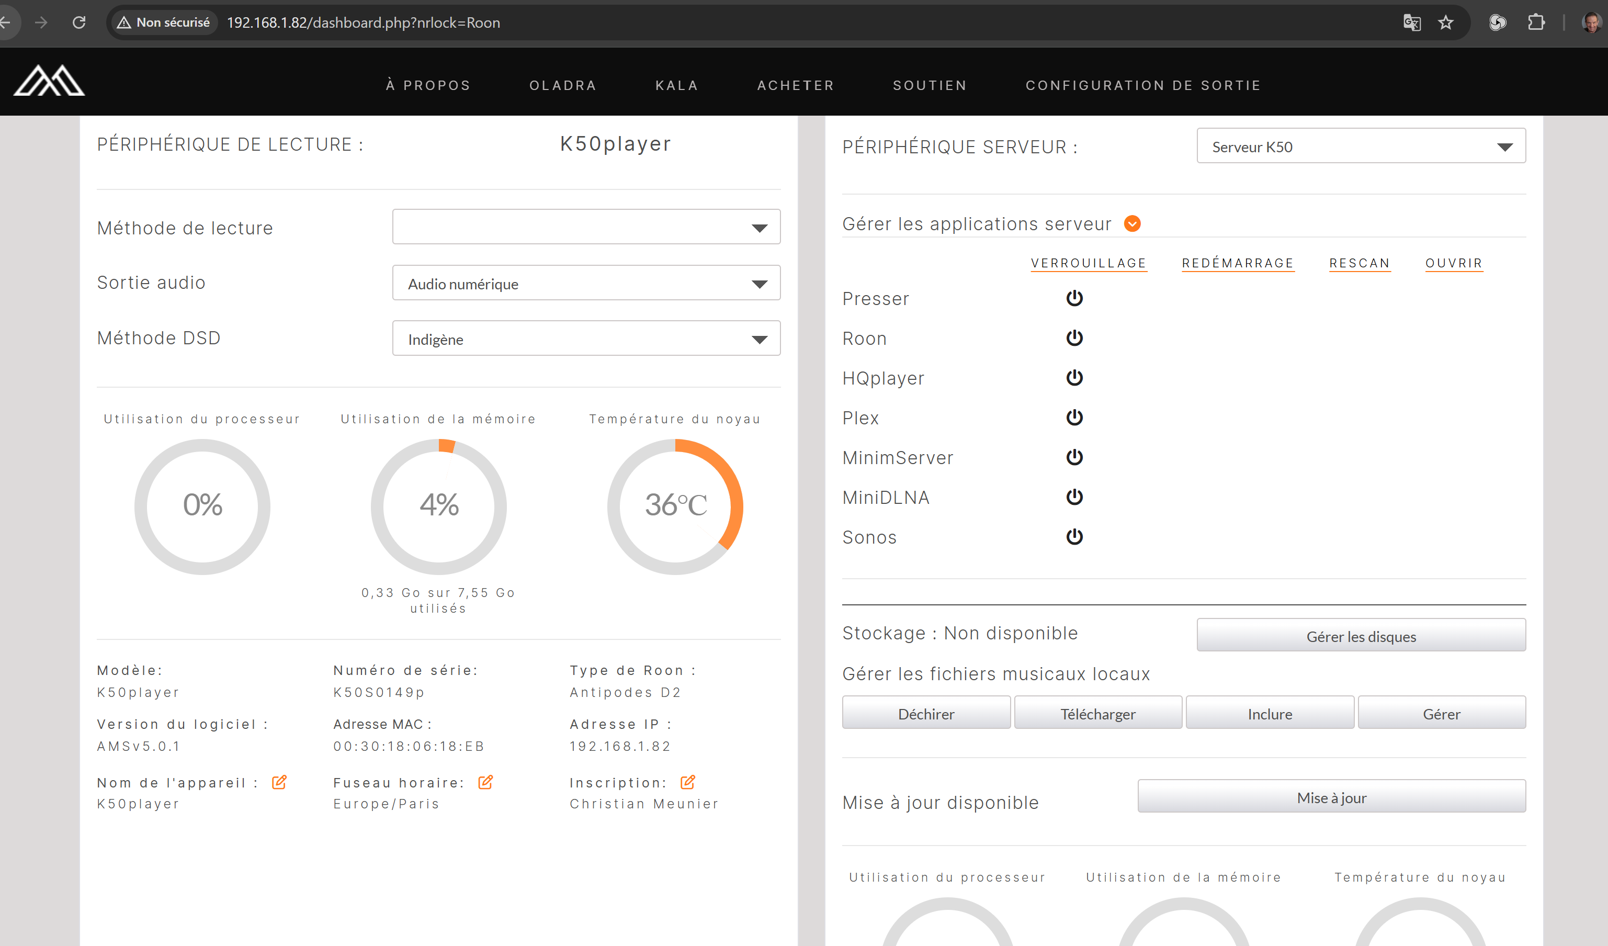Click the Christian Meunier registration value

tap(644, 804)
